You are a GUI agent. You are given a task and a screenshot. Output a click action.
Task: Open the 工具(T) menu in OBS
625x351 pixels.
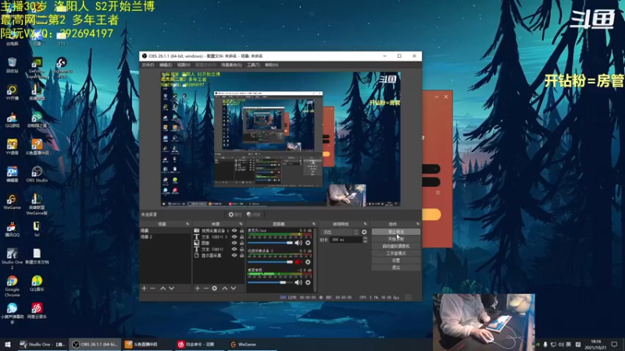click(x=252, y=65)
